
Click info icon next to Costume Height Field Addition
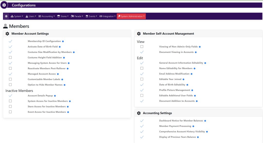point(64,58)
